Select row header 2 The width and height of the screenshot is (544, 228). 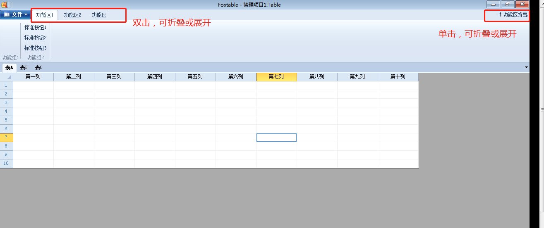[x=7, y=94]
